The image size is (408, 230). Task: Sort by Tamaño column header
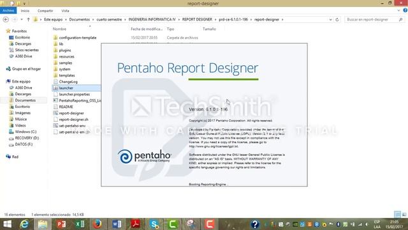(x=209, y=29)
